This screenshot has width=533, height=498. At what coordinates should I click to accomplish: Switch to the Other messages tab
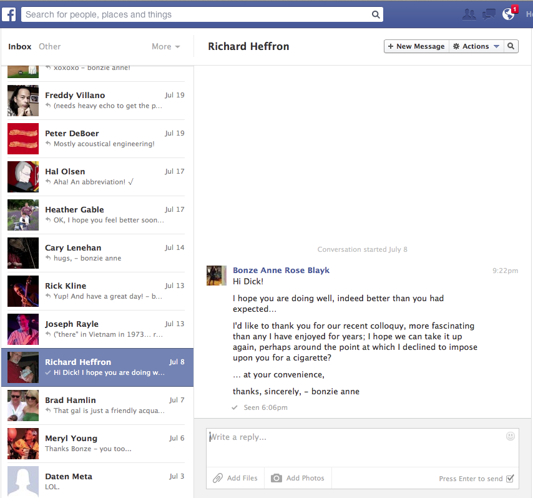49,46
